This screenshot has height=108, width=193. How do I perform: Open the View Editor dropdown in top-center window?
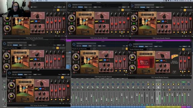(124, 7)
